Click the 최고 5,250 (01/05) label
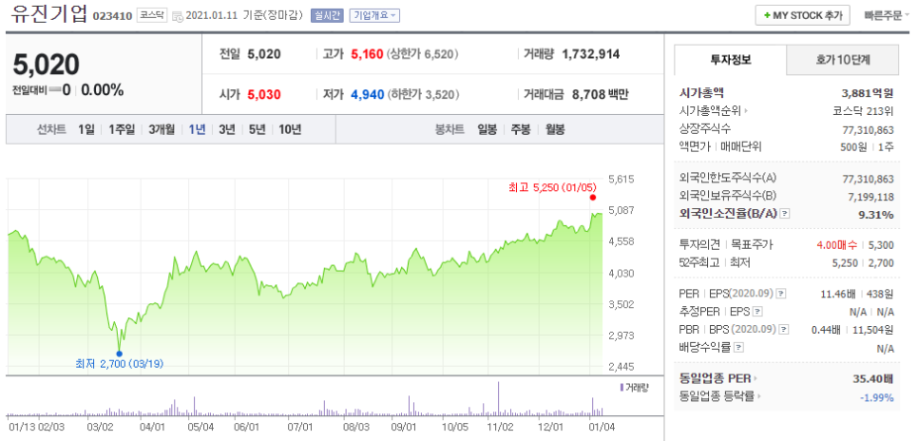The height and width of the screenshot is (441, 918). (552, 187)
